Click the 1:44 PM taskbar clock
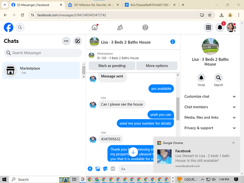244x183 pixels. tap(224, 179)
